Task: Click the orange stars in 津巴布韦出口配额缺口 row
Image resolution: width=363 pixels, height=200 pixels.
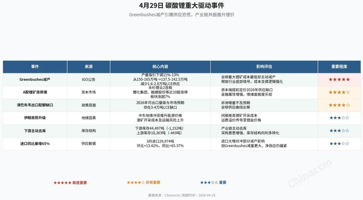Action: [x=339, y=105]
